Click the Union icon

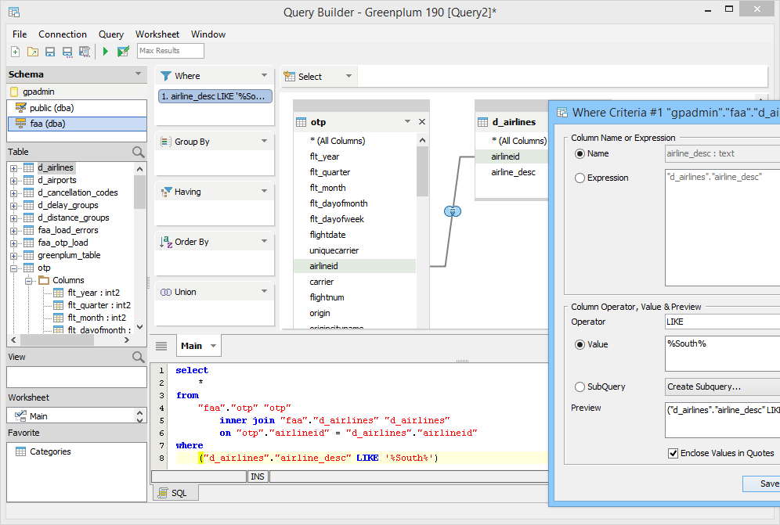point(166,293)
